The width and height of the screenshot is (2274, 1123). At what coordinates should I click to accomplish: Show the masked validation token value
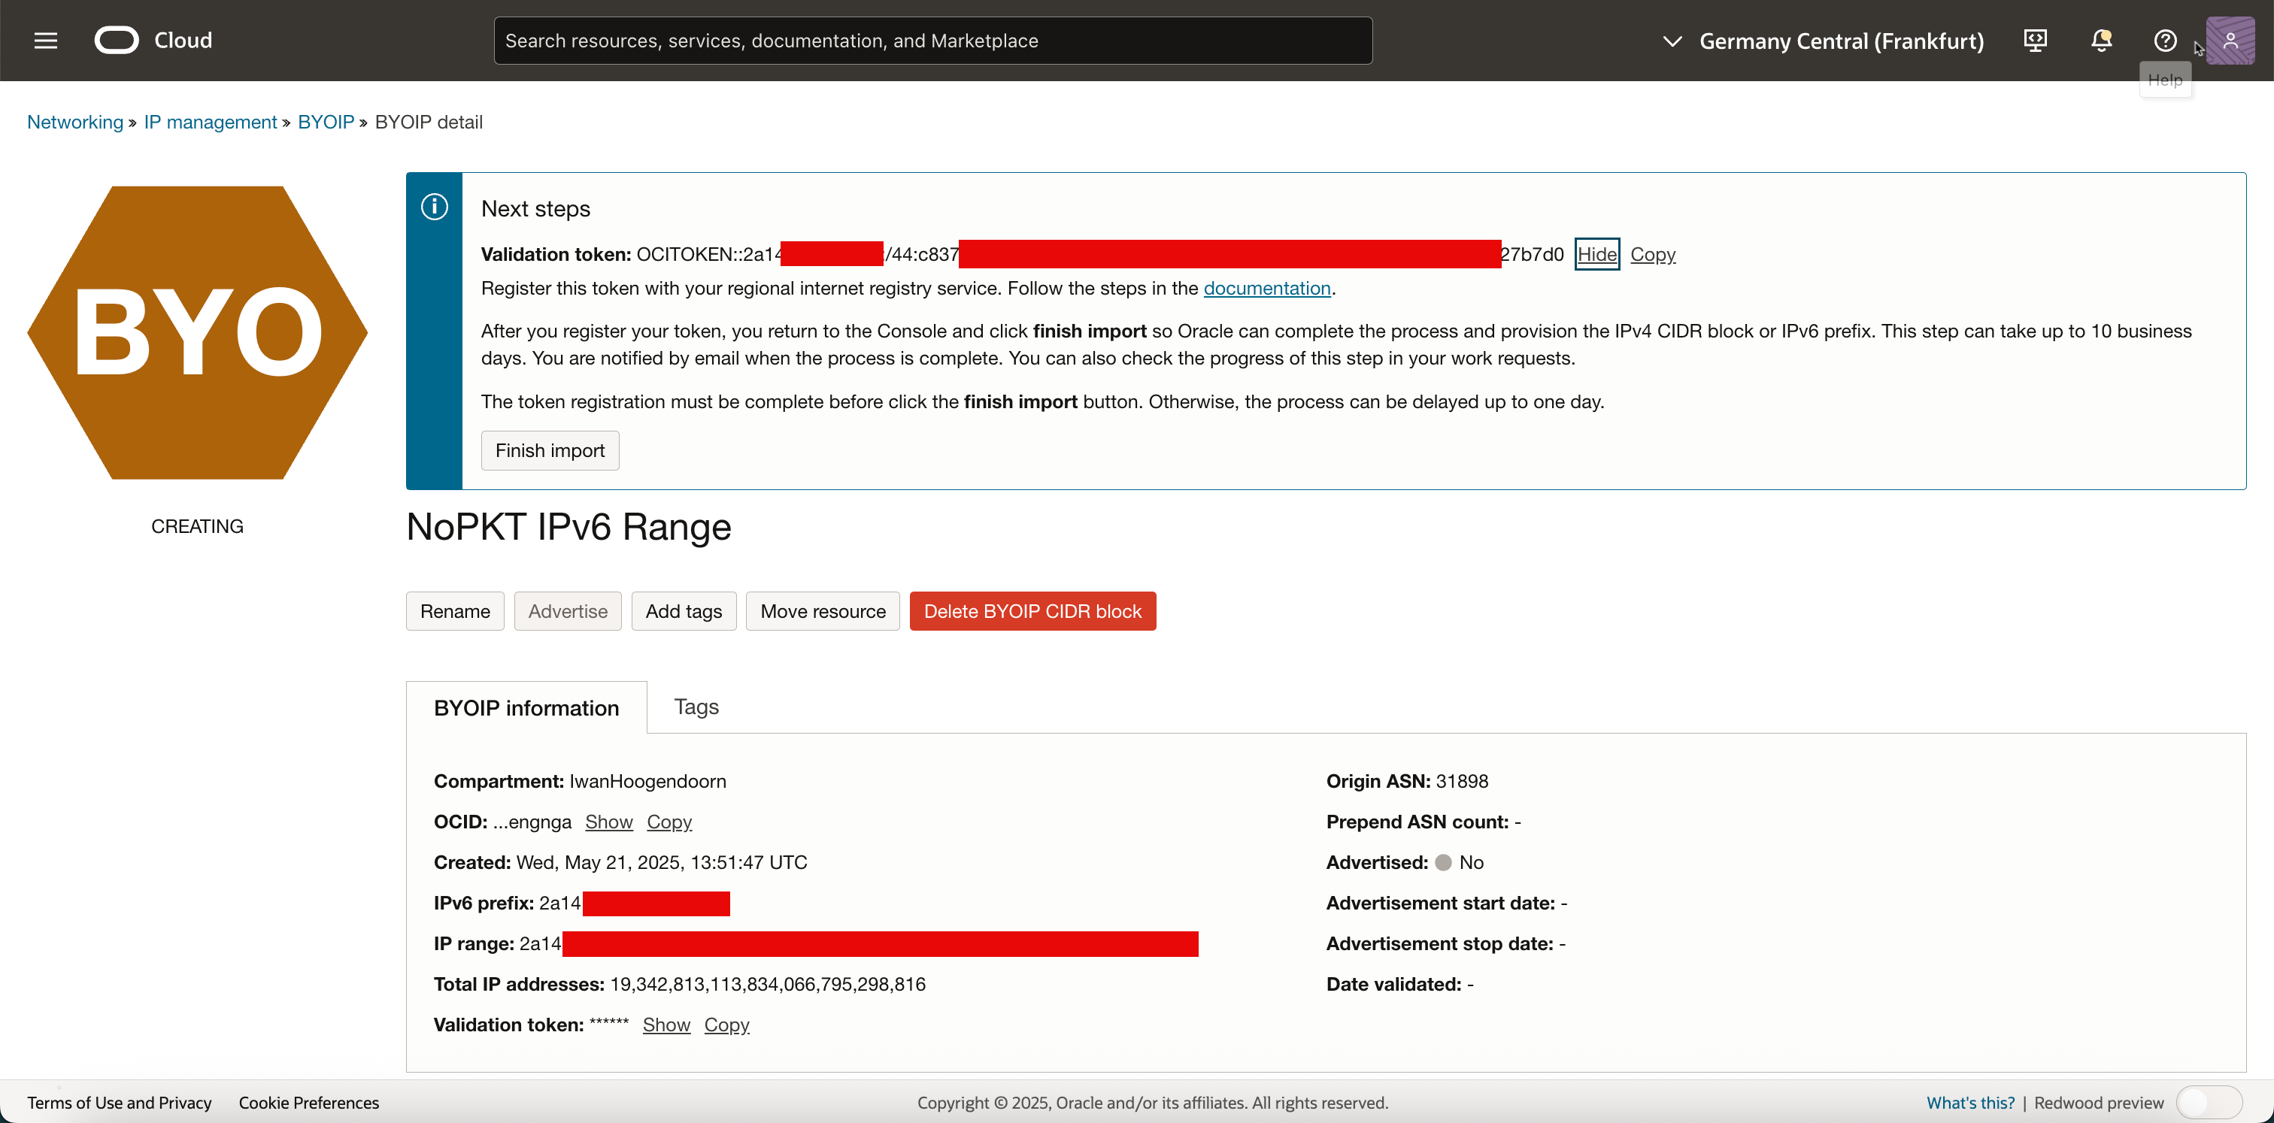click(x=666, y=1025)
